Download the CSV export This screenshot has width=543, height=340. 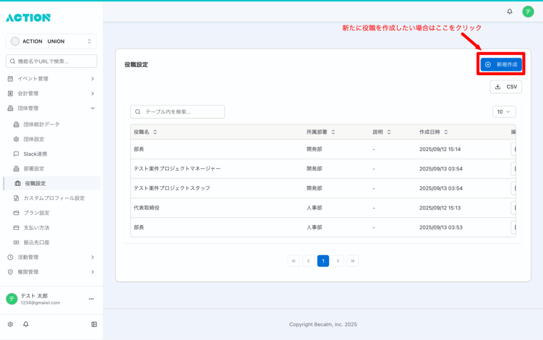pyautogui.click(x=505, y=87)
